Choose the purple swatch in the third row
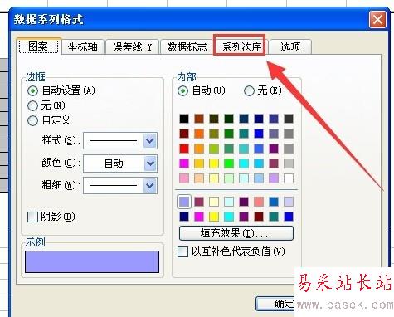This screenshot has height=317, width=394. 274,149
